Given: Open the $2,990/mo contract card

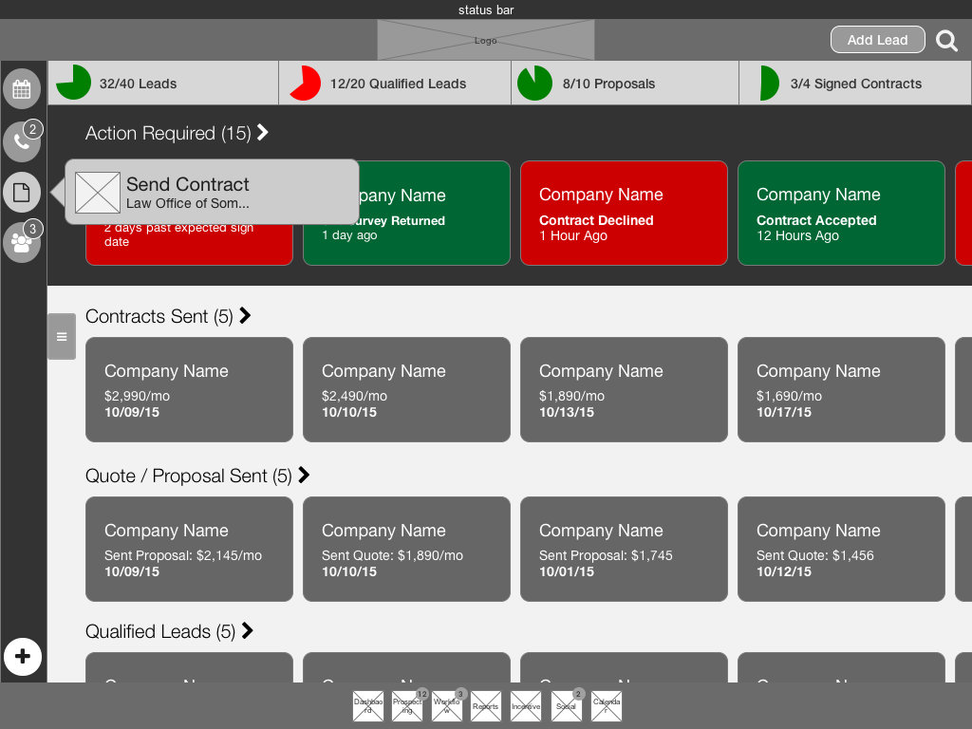Looking at the screenshot, I should coord(189,389).
